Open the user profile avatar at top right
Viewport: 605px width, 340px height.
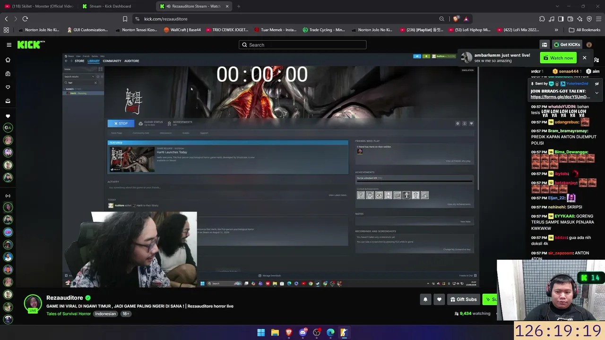(589, 45)
